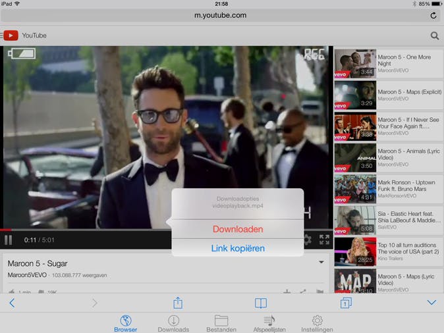444x333 pixels.
Task: Tap the YouTube logo icon
Action: pos(11,36)
